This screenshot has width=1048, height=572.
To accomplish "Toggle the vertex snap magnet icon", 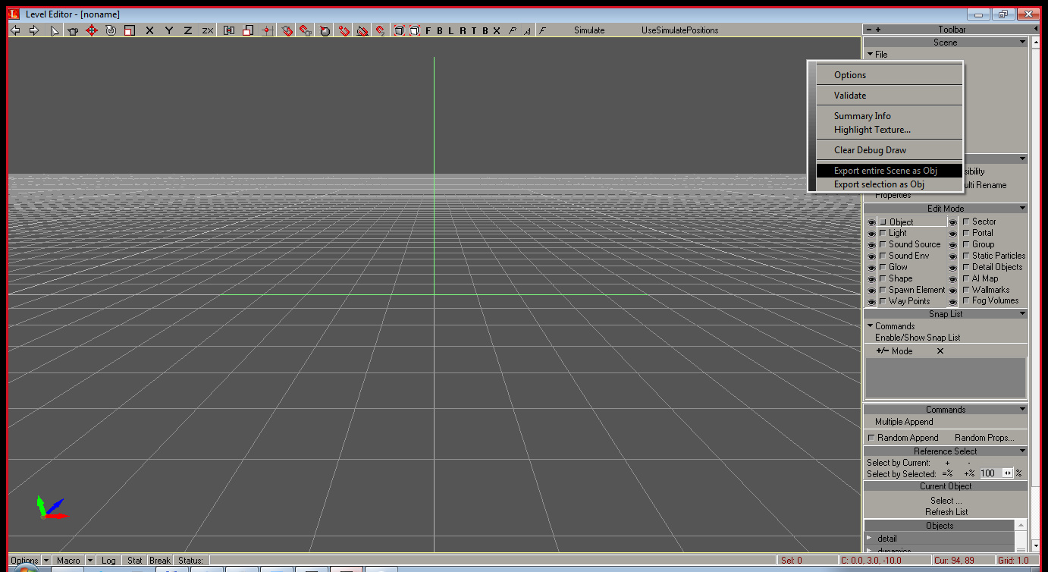I will (344, 30).
